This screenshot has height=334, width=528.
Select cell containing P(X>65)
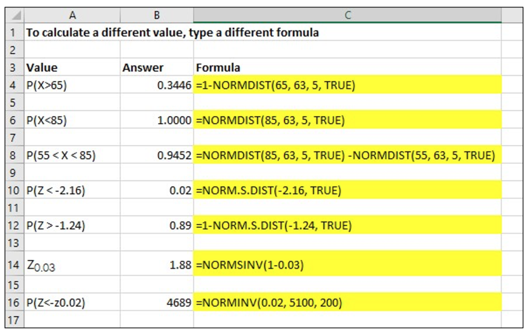(x=72, y=86)
